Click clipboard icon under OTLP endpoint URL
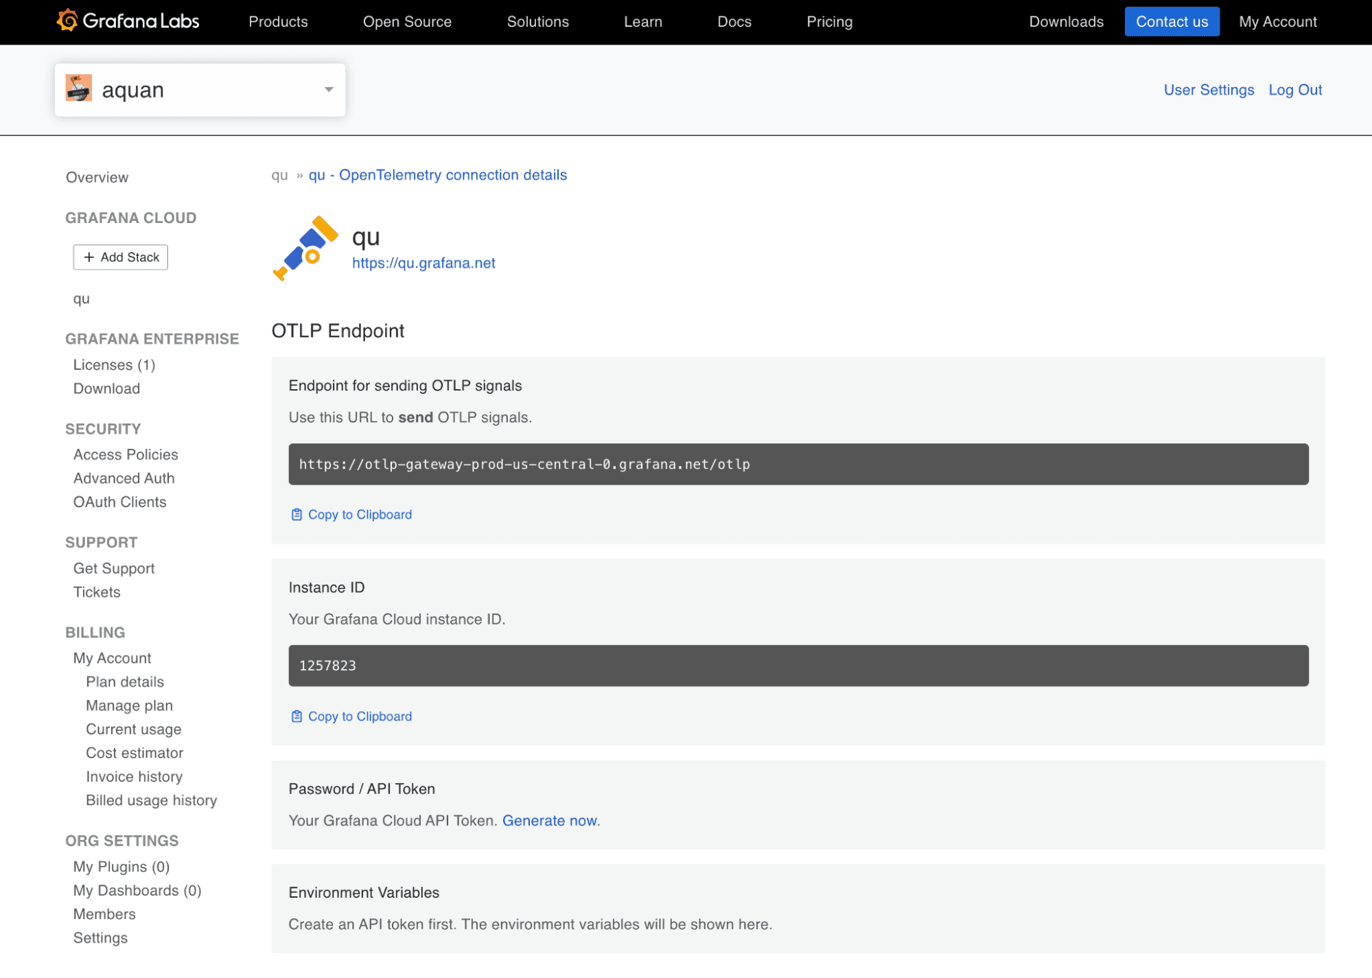This screenshot has height=978, width=1372. click(297, 515)
